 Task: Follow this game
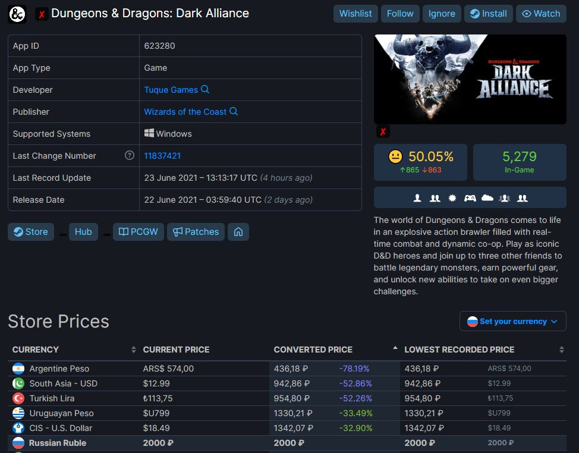[400, 14]
